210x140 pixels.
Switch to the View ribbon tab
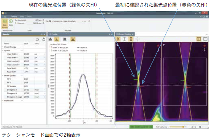click(x=29, y=17)
